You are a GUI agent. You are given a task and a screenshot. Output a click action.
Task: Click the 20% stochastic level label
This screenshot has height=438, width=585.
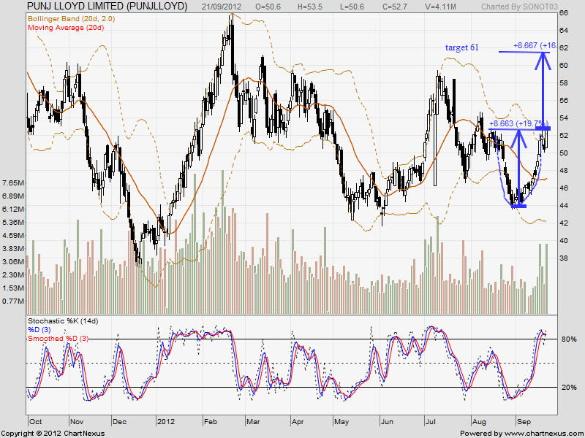click(569, 388)
